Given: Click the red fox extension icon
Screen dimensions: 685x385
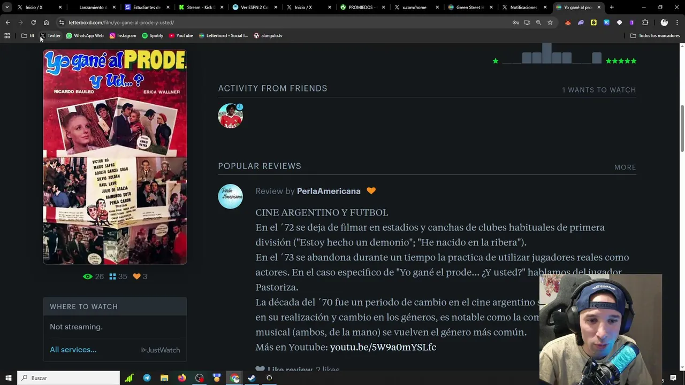Looking at the screenshot, I should 568,22.
